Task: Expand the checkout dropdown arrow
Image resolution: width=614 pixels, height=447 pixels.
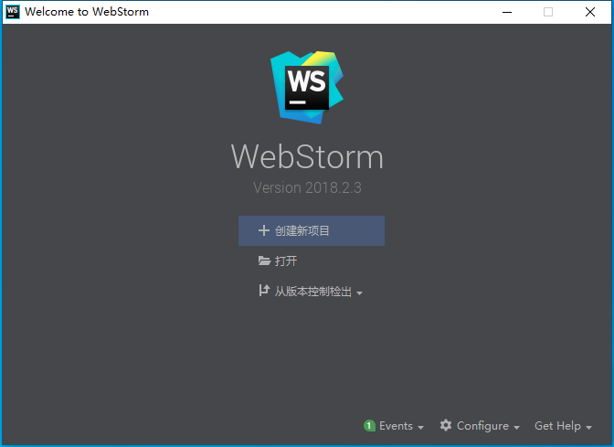Action: tap(359, 293)
